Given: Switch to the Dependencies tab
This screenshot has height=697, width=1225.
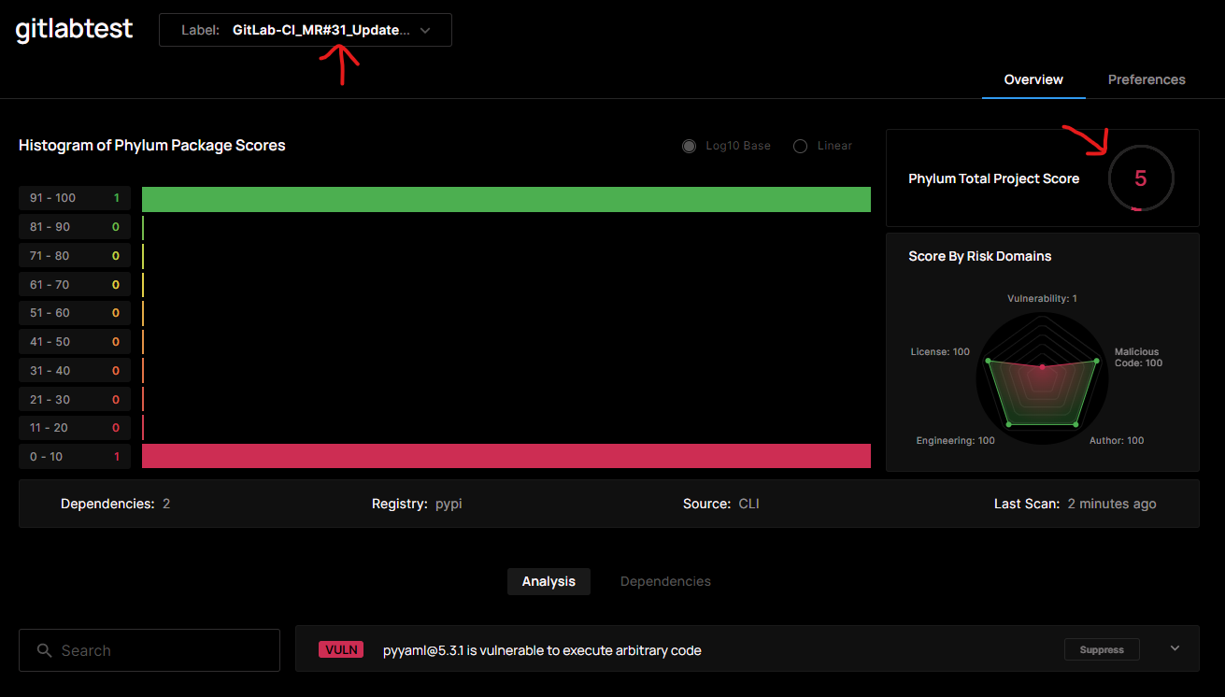Looking at the screenshot, I should pyautogui.click(x=665, y=581).
